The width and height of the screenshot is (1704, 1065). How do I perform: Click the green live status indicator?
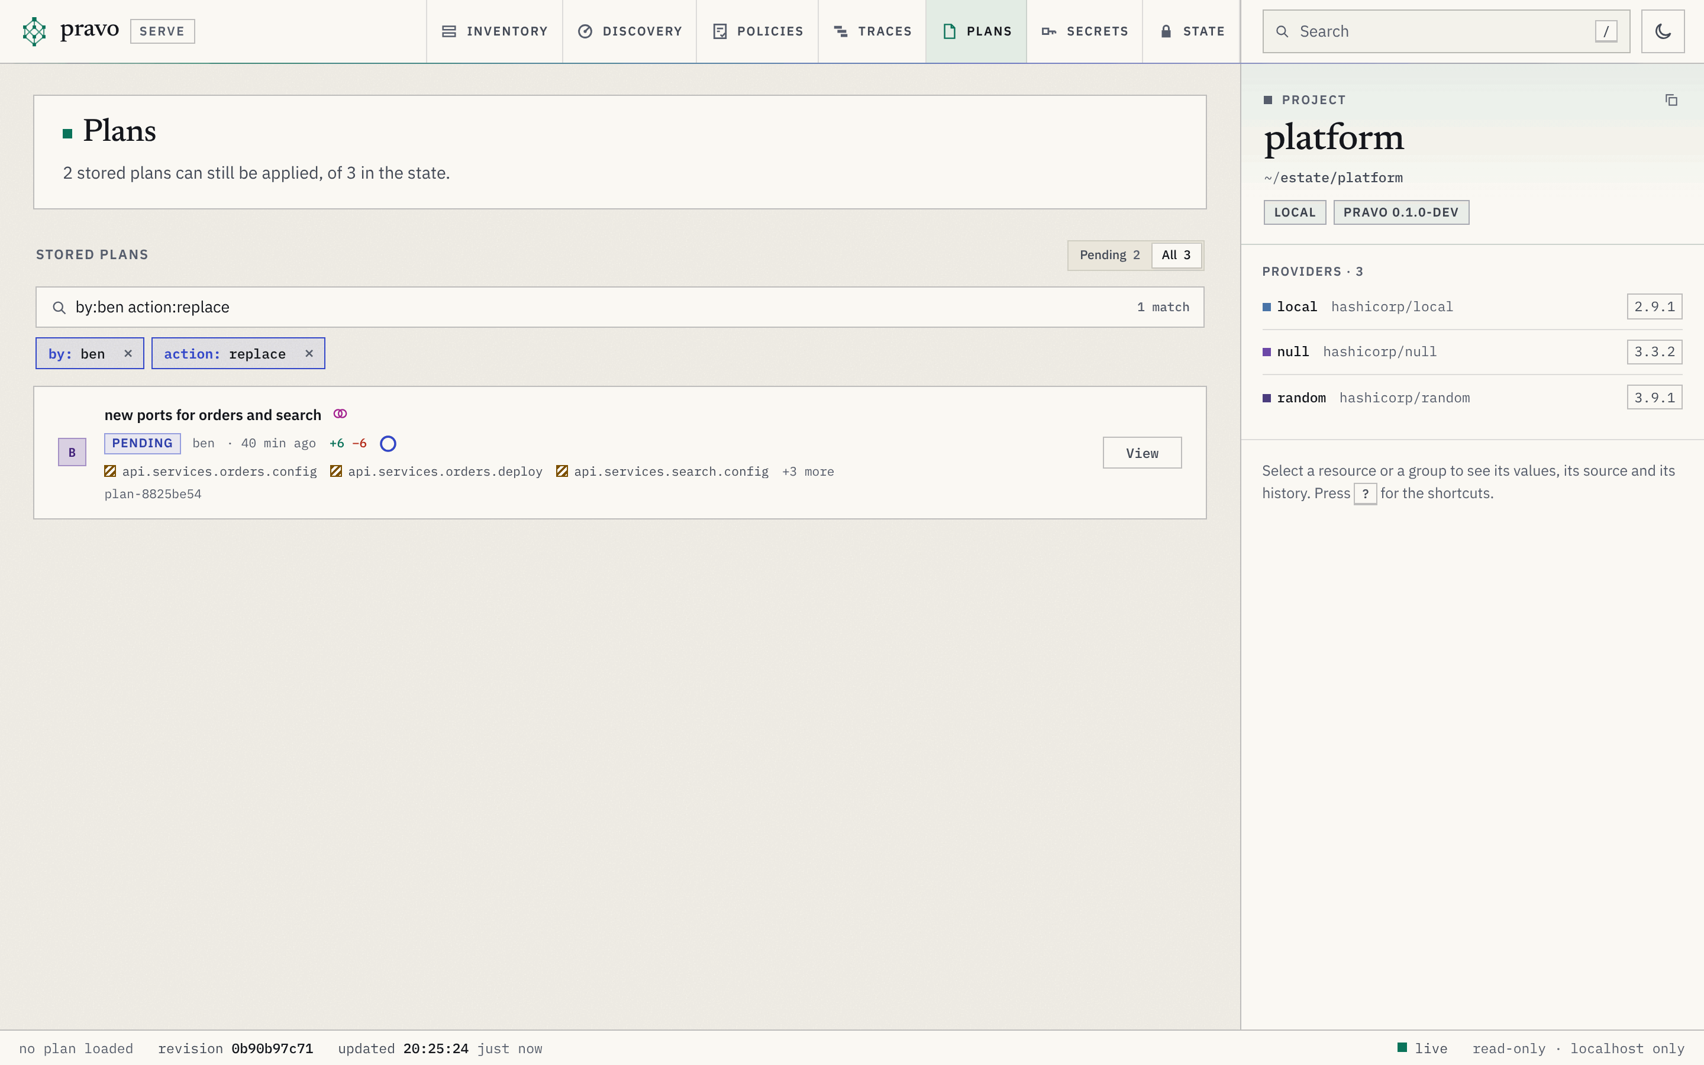click(1402, 1047)
